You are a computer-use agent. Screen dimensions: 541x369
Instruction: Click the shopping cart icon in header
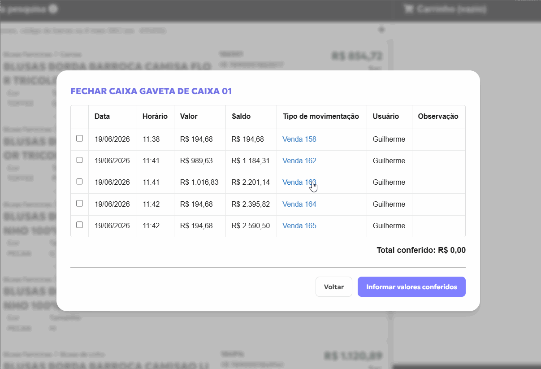click(408, 9)
